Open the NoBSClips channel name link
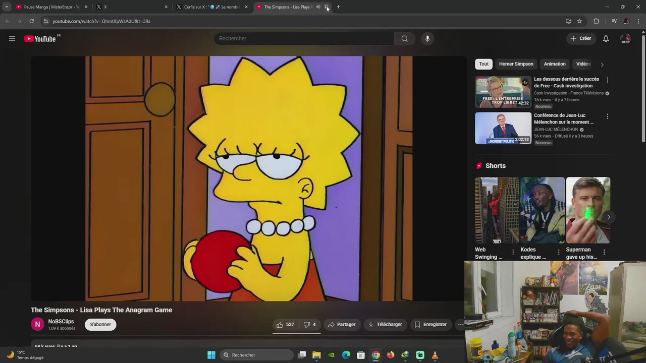This screenshot has height=363, width=646. (x=61, y=322)
